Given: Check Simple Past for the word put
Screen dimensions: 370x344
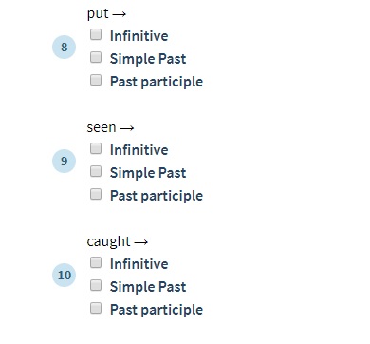Looking at the screenshot, I should point(96,57).
